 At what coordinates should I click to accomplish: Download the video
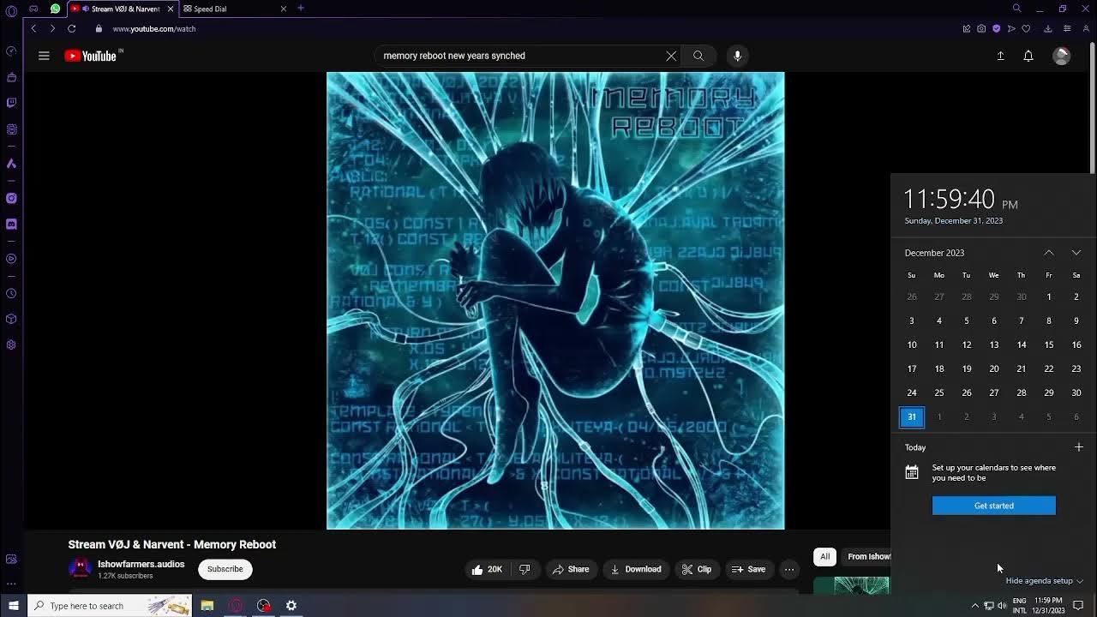tap(636, 569)
